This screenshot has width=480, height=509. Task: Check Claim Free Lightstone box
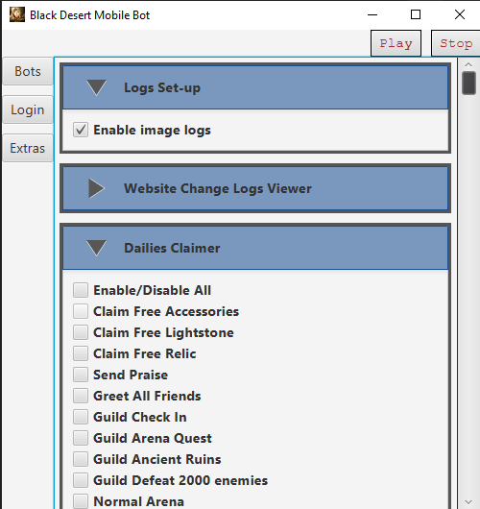pos(81,332)
